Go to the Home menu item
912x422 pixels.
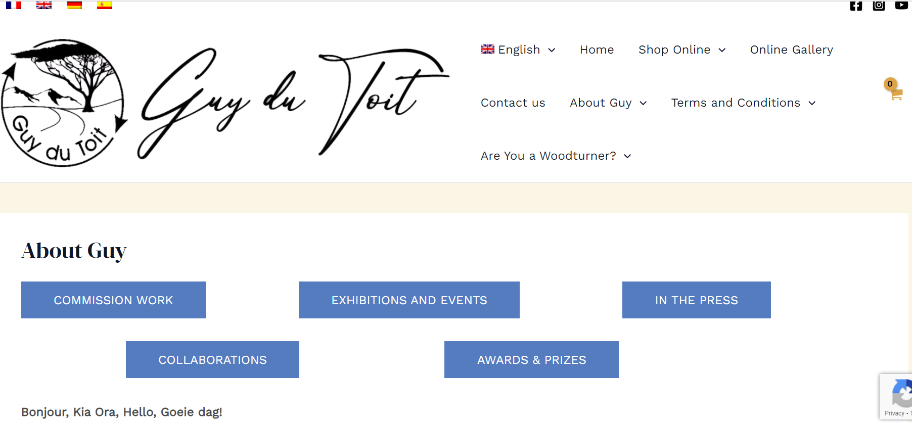pyautogui.click(x=597, y=50)
